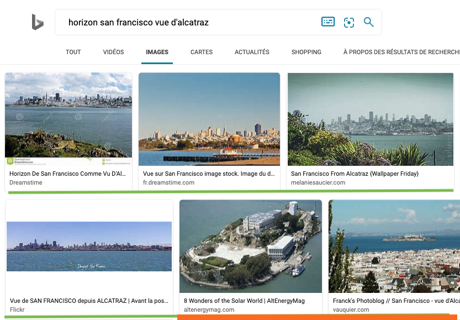460x320 pixels.
Task: Click the magnifying glass search icon
Action: (x=369, y=22)
